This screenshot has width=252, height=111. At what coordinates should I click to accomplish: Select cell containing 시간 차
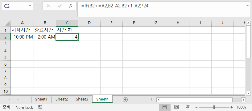pyautogui.click(x=67, y=30)
